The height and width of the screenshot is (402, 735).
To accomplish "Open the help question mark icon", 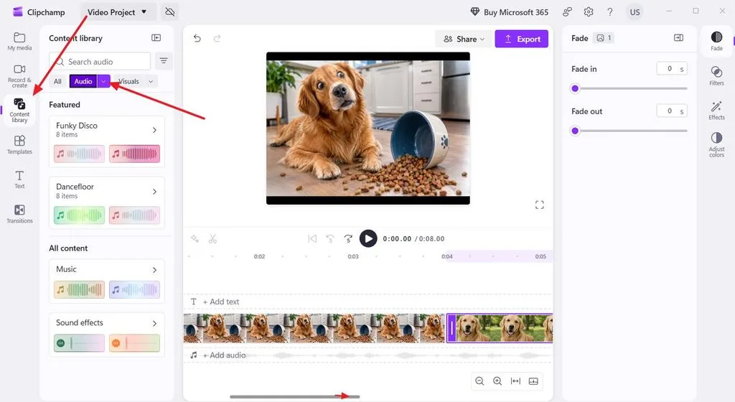I will (610, 12).
